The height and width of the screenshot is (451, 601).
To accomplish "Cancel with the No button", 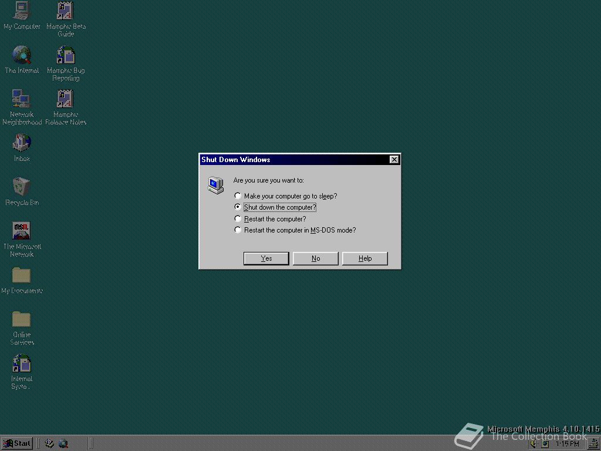I will (315, 258).
